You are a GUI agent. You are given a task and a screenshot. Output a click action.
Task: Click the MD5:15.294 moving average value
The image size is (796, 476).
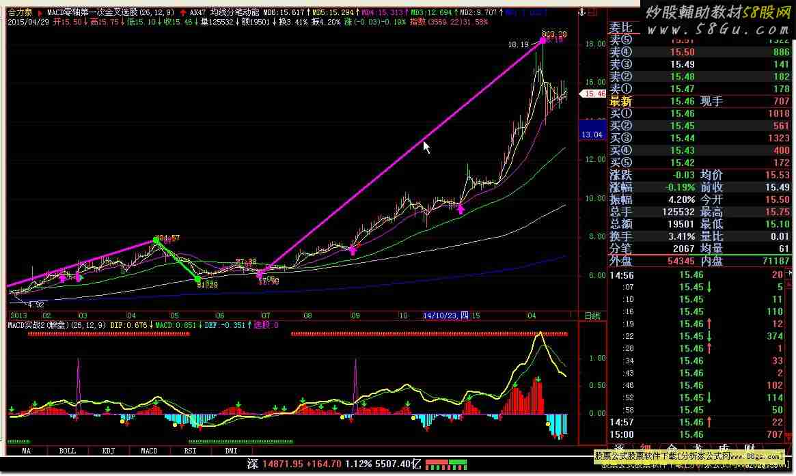pos(335,12)
